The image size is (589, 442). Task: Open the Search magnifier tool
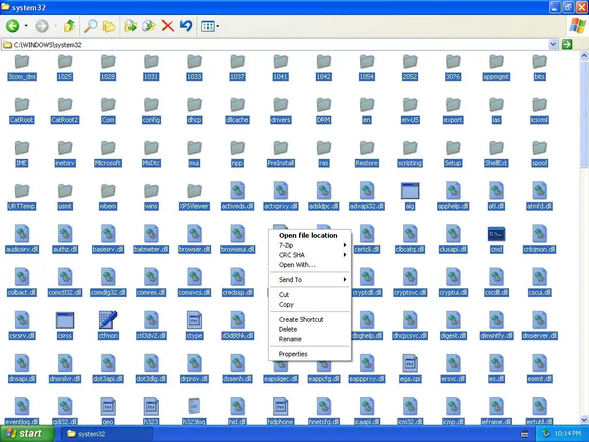(90, 26)
